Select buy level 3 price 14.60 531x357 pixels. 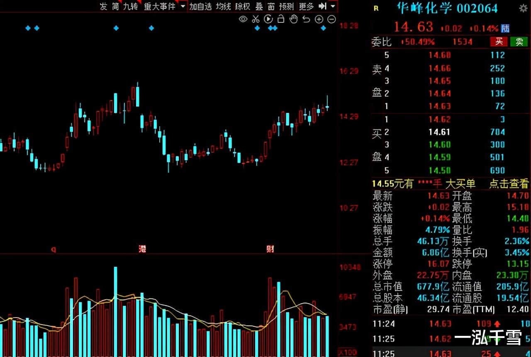click(x=440, y=145)
